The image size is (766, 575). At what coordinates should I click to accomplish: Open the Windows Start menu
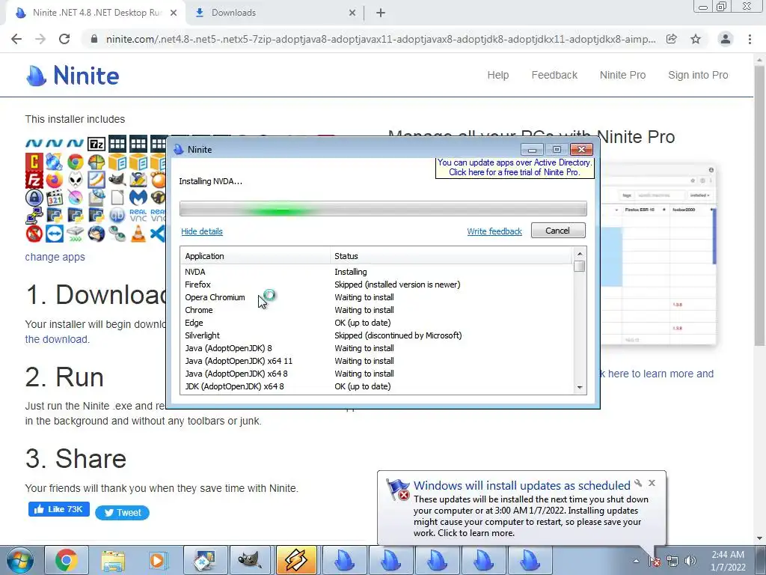click(20, 560)
